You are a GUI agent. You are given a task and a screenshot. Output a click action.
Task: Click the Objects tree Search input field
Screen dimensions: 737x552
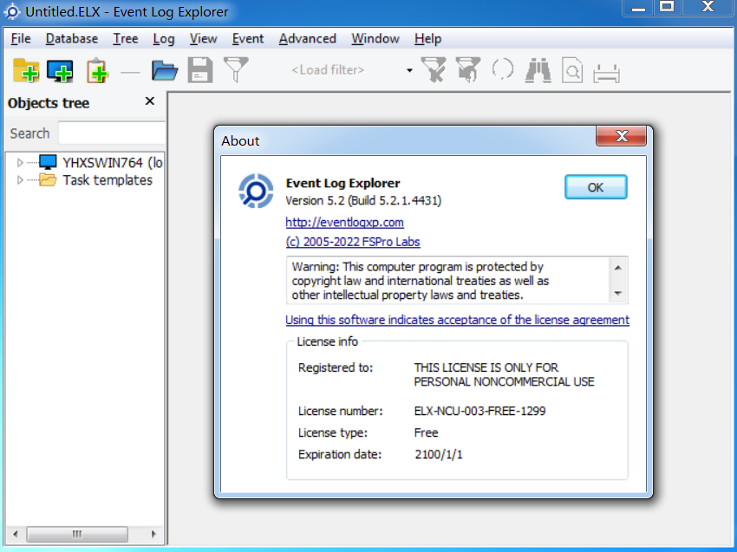111,133
